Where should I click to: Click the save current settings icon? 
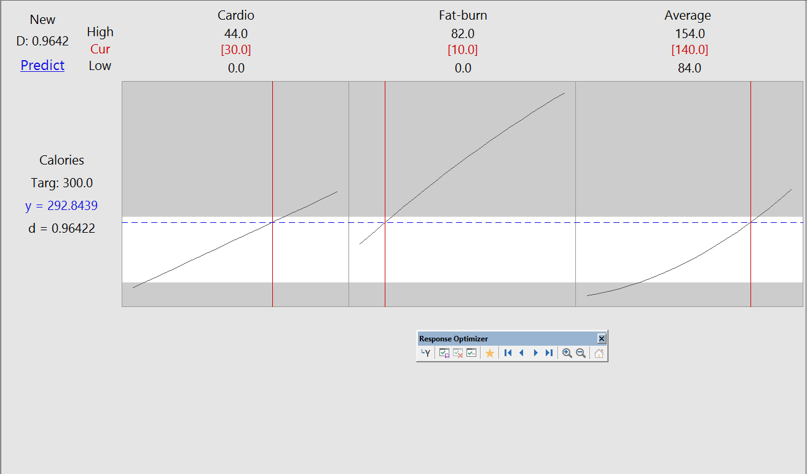(444, 353)
